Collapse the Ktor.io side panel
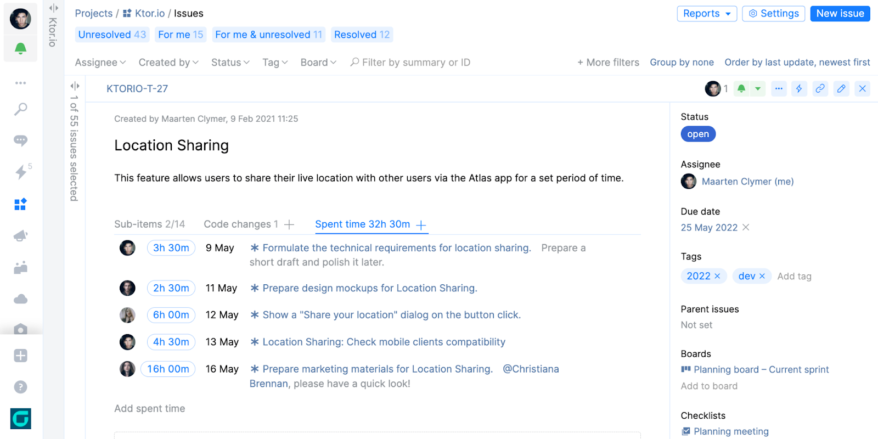878x439 pixels. point(53,8)
